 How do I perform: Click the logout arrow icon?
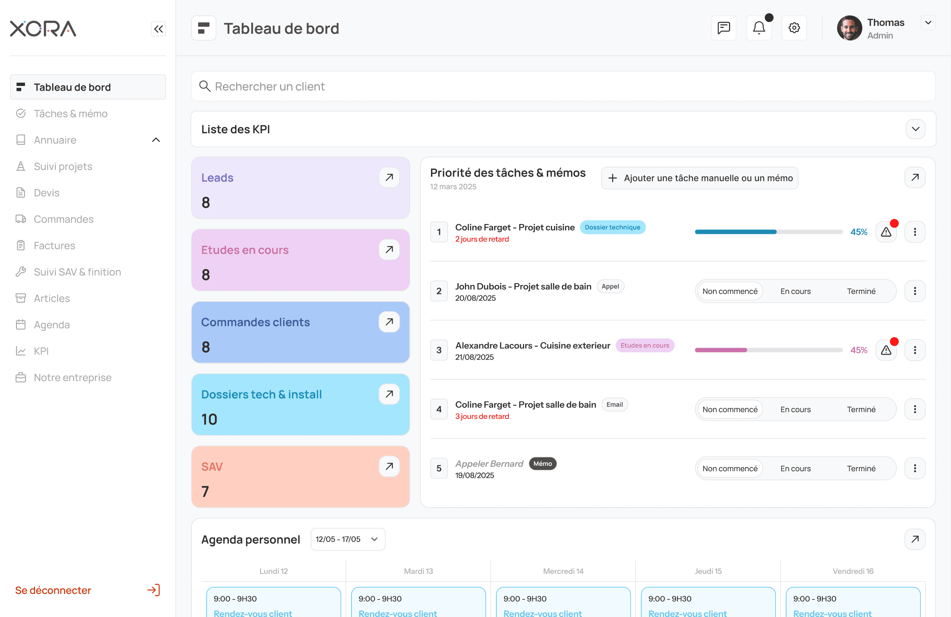(153, 590)
